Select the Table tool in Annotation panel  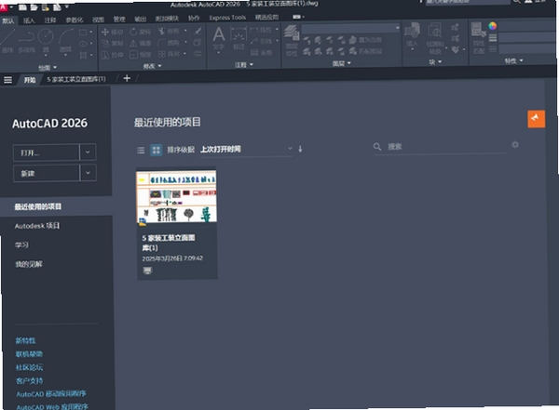(x=261, y=53)
